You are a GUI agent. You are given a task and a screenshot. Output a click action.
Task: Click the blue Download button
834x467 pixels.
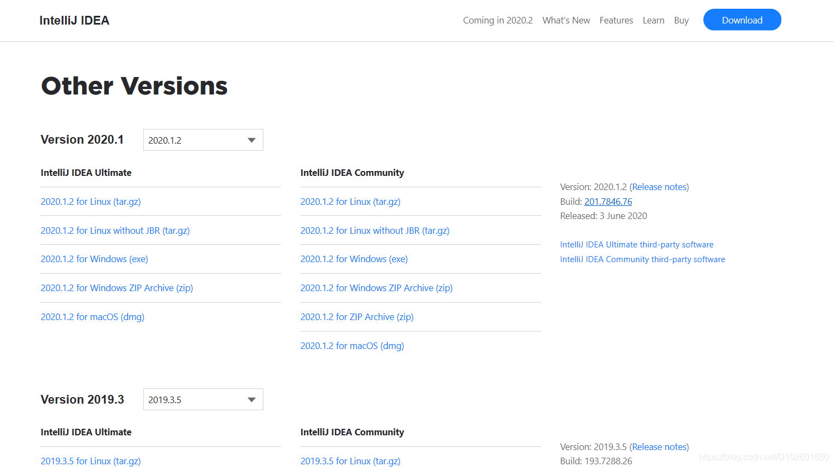(742, 20)
